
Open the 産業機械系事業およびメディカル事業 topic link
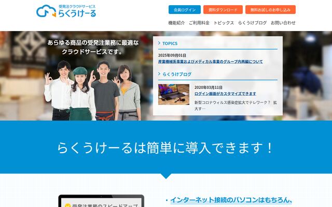pos(211,62)
